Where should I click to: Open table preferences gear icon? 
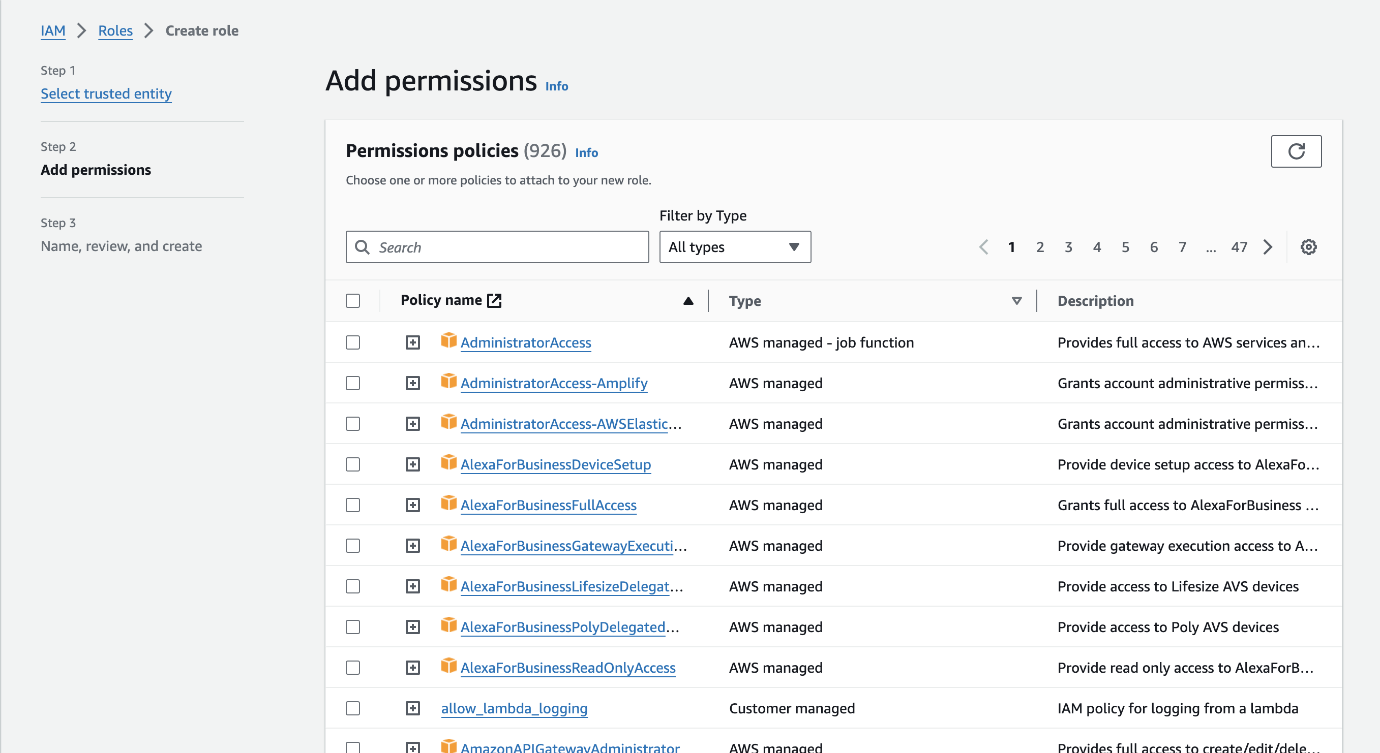tap(1308, 247)
